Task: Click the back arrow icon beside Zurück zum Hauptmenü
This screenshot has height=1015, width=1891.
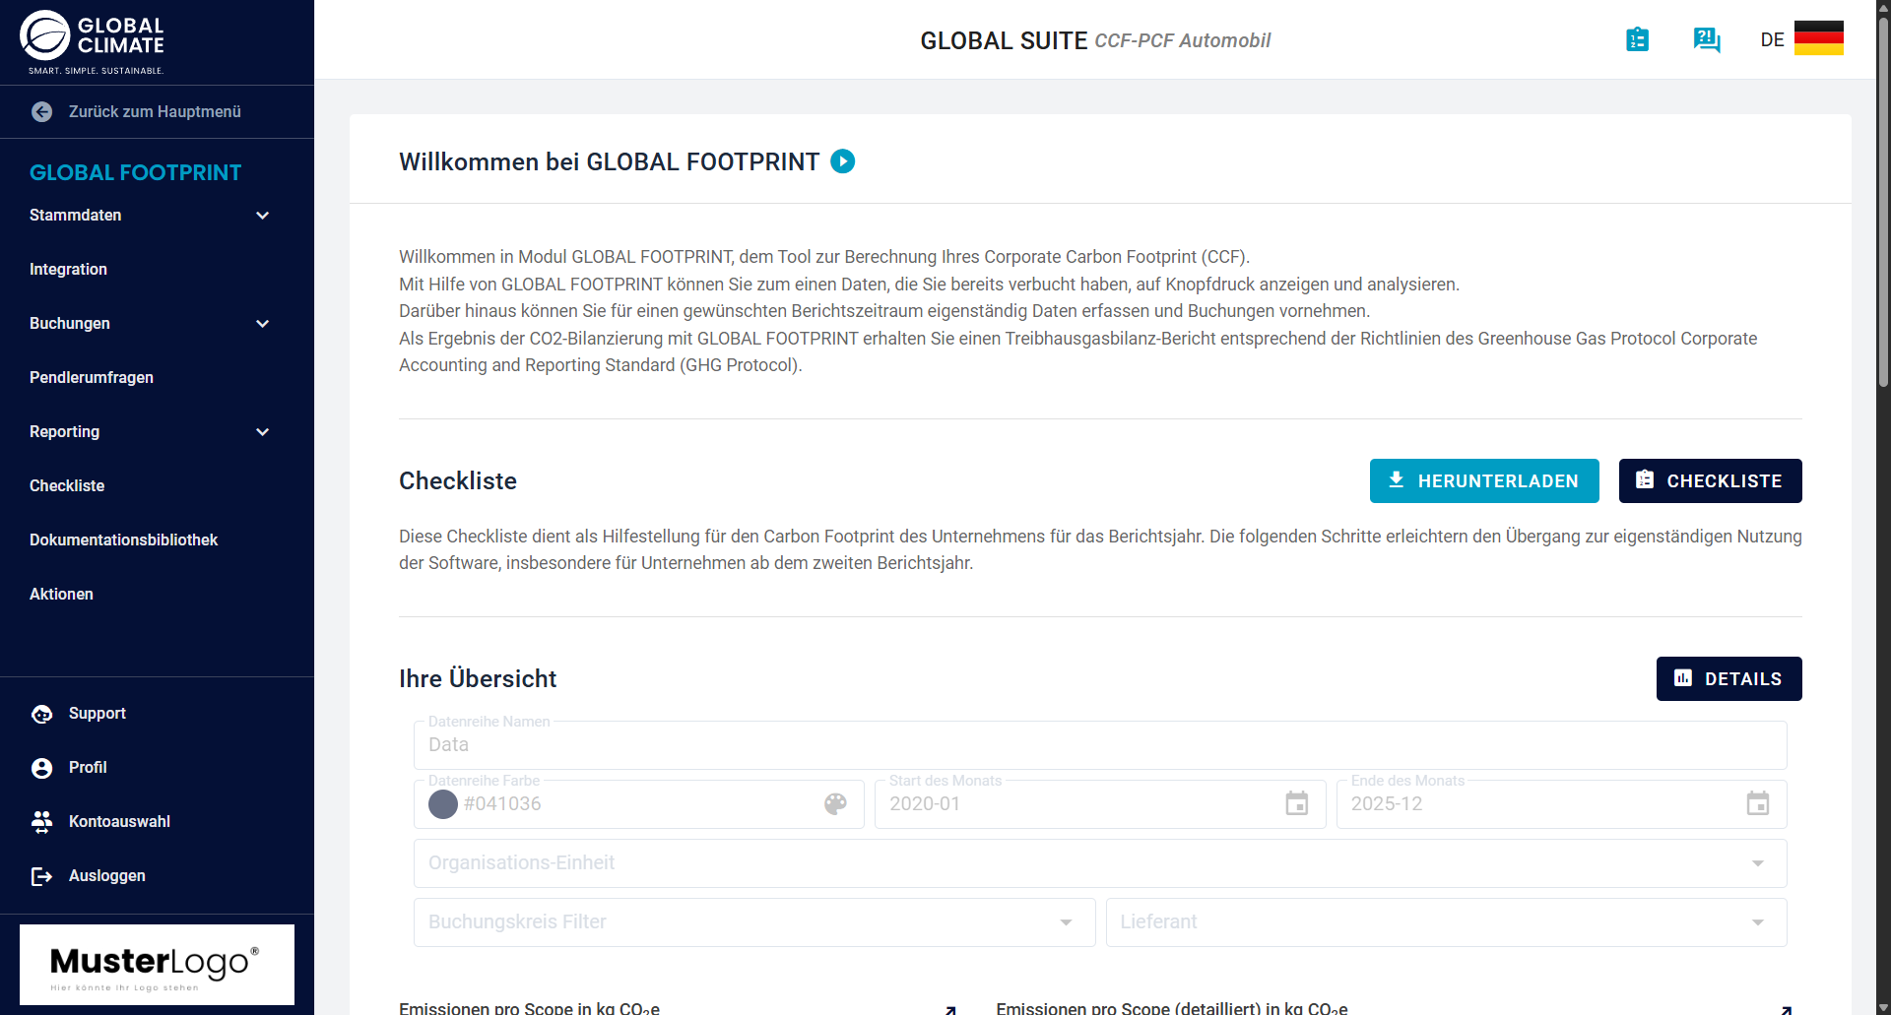Action: 41,112
